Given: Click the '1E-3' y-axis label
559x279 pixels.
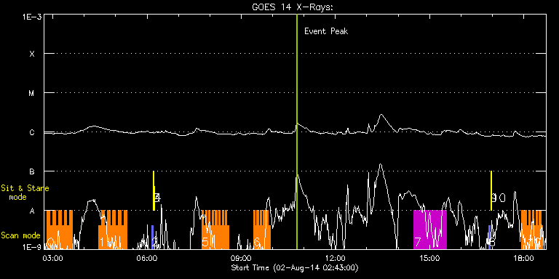Looking at the screenshot, I should (32, 17).
